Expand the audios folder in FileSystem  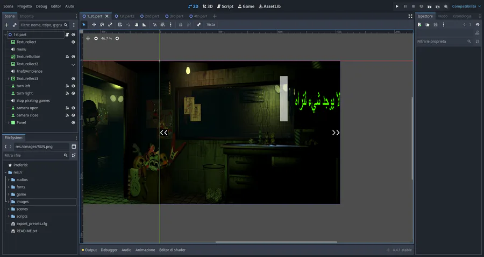(x=8, y=179)
